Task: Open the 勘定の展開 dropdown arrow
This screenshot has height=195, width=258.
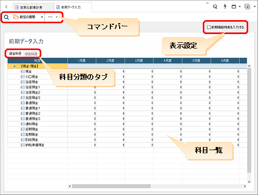Action: tap(42, 17)
